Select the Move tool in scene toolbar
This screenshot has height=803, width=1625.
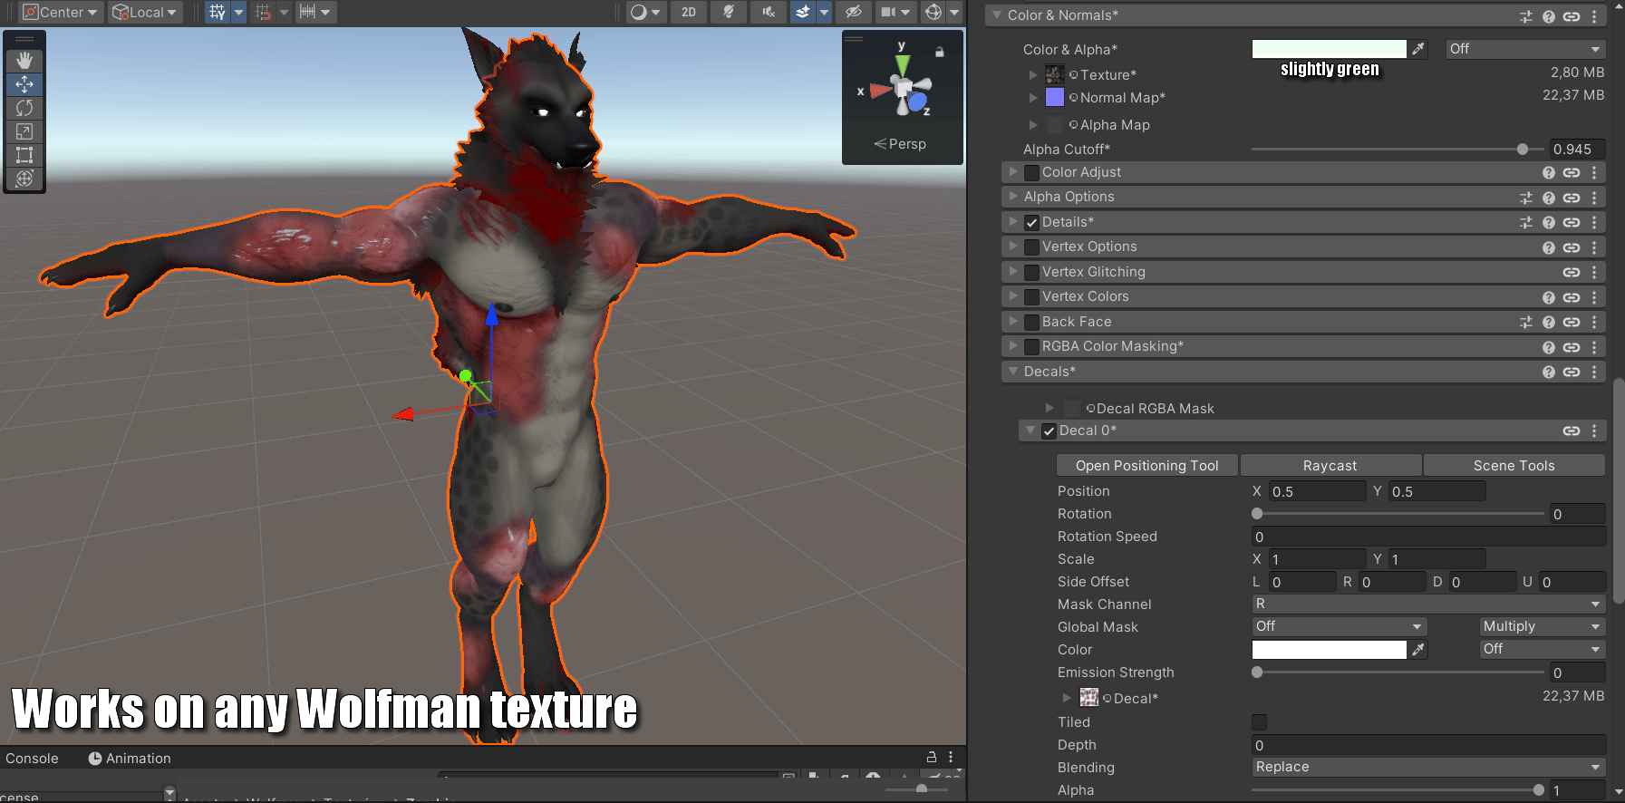[24, 84]
